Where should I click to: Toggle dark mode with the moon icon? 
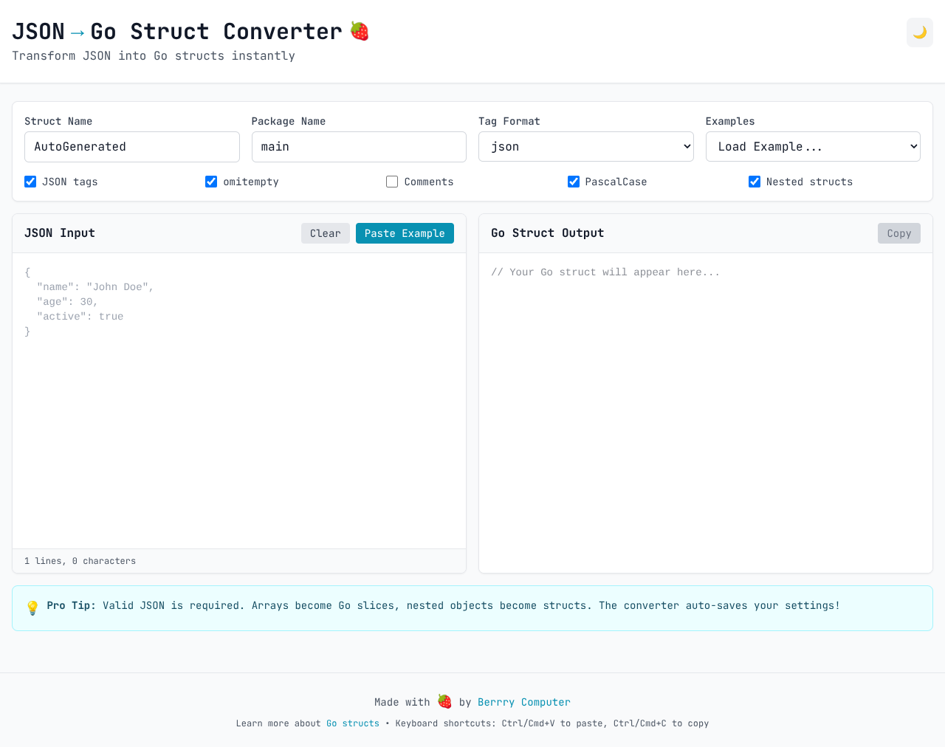tap(918, 32)
